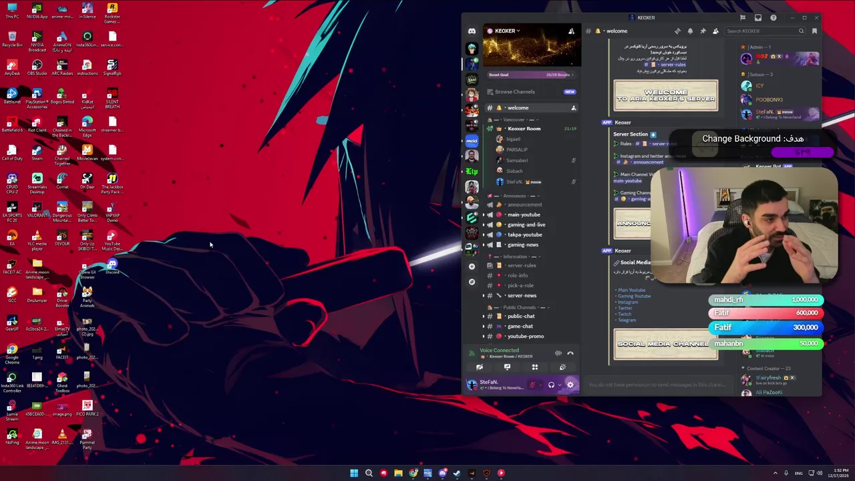The image size is (855, 481).
Task: Toggle member list icon in Discord header
Action: pos(715,31)
